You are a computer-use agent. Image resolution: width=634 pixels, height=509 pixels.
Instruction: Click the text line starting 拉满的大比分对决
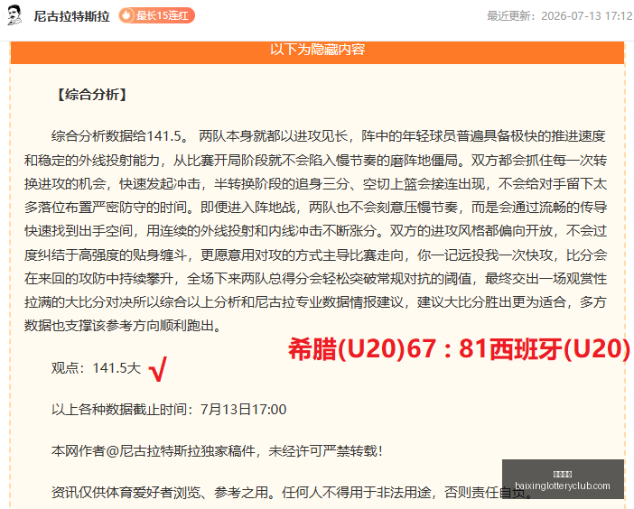tap(315, 301)
